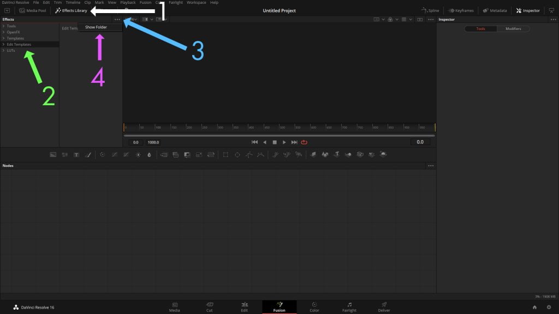
Task: Add a Hue Curves node
Action: tap(126, 154)
